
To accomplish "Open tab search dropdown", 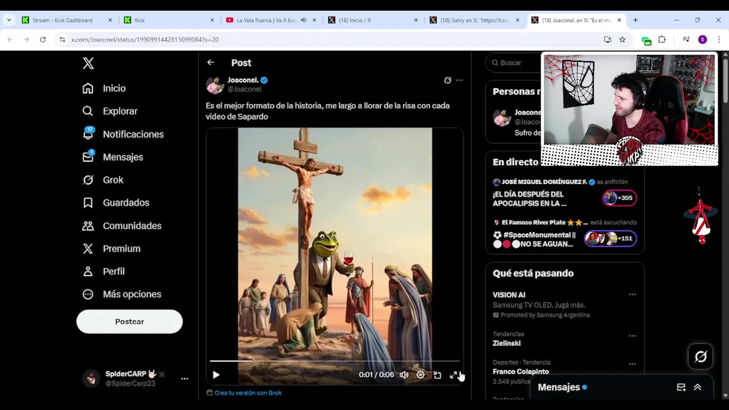I will point(9,20).
